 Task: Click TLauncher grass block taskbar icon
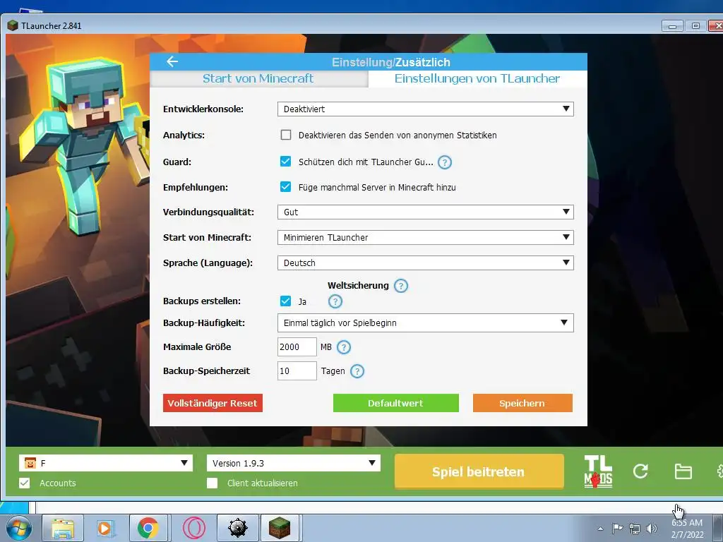pyautogui.click(x=280, y=528)
